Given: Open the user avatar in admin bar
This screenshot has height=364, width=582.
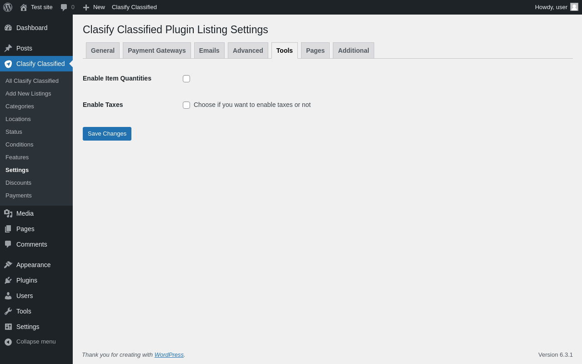Looking at the screenshot, I should [x=574, y=7].
